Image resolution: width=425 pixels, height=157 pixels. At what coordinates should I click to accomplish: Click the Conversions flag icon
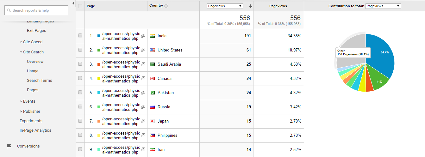[x=9, y=146]
